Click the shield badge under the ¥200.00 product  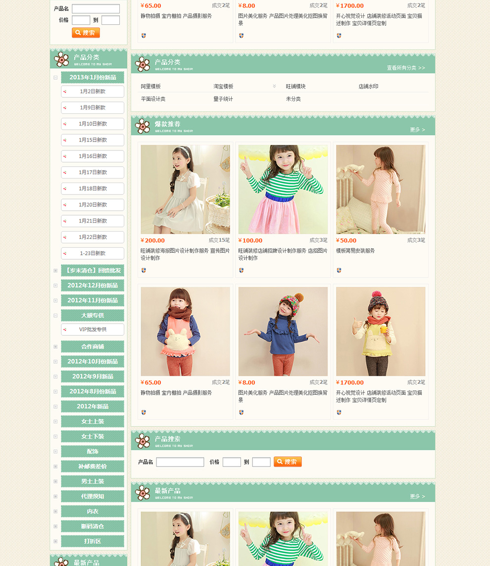(x=144, y=270)
